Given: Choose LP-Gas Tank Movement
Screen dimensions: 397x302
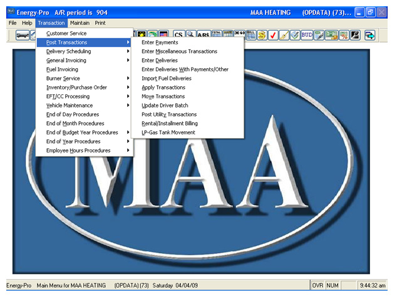Looking at the screenshot, I should pyautogui.click(x=188, y=133).
